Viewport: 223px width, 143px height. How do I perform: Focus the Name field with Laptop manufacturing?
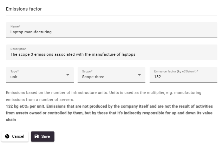112,30
